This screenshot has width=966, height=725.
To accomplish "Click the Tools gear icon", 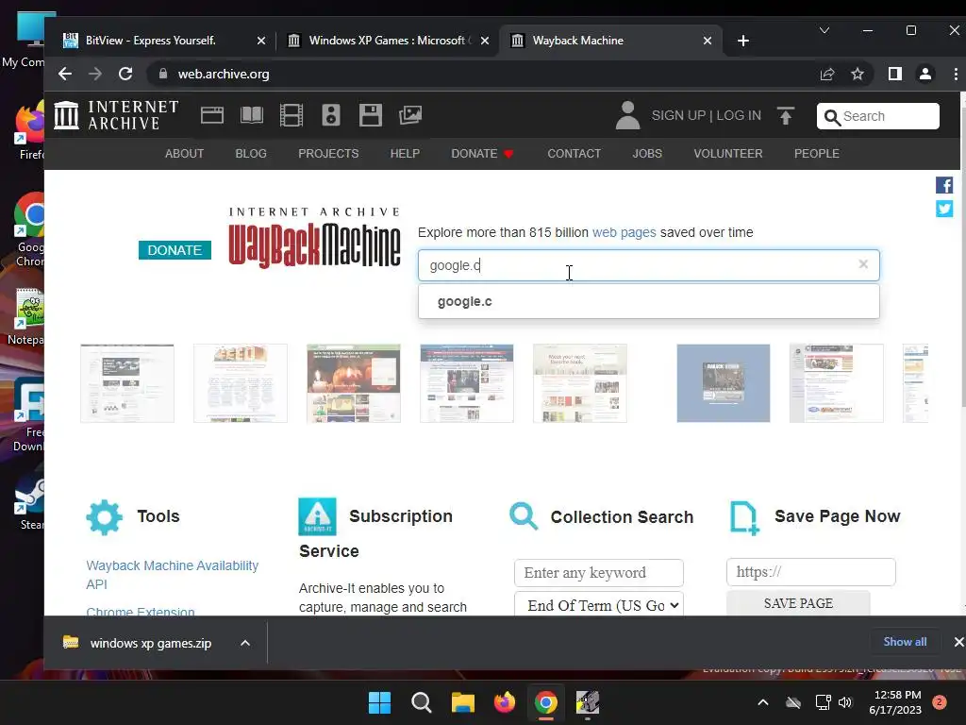I will pos(104,516).
